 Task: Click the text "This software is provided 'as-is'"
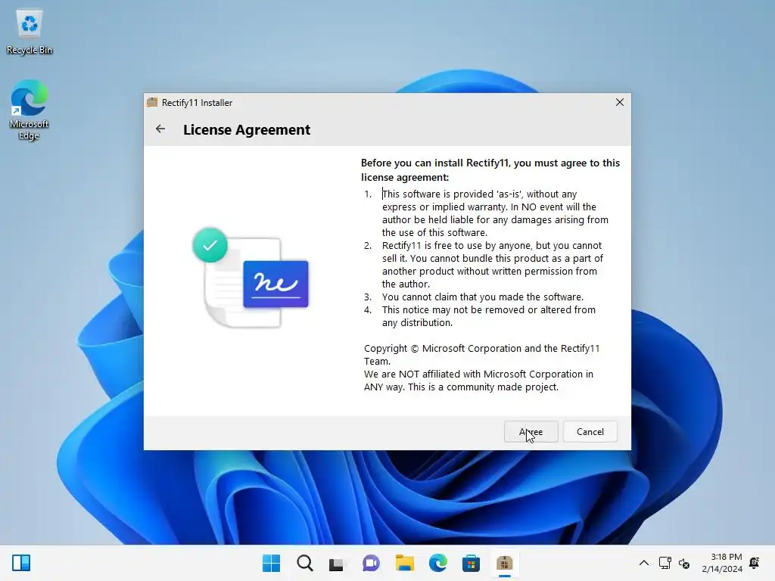pos(452,194)
